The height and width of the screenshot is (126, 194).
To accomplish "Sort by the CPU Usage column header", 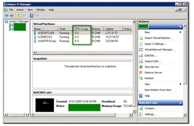I will tap(82, 29).
